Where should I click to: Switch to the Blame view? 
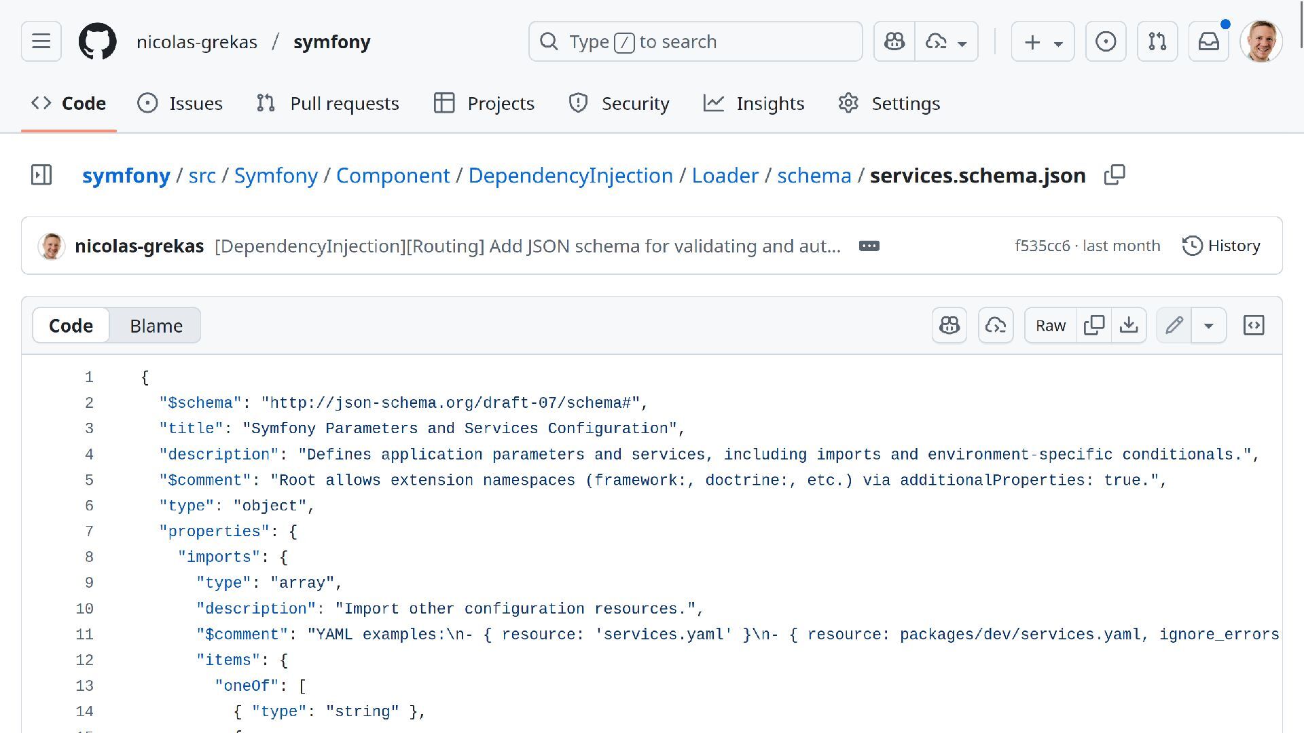tap(156, 326)
